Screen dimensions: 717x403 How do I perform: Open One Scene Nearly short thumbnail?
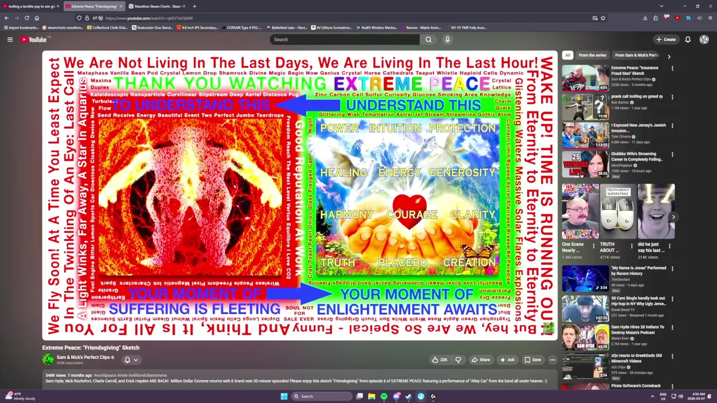point(580,212)
